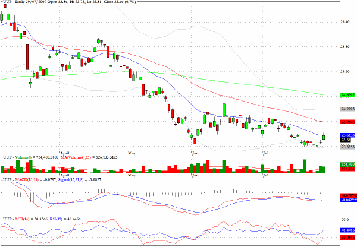Select the 26.40 price axis label
This screenshot has width=357, height=247.
[345, 22]
